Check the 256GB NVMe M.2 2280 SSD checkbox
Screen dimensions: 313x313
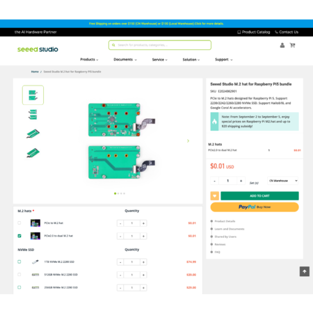pos(19,287)
